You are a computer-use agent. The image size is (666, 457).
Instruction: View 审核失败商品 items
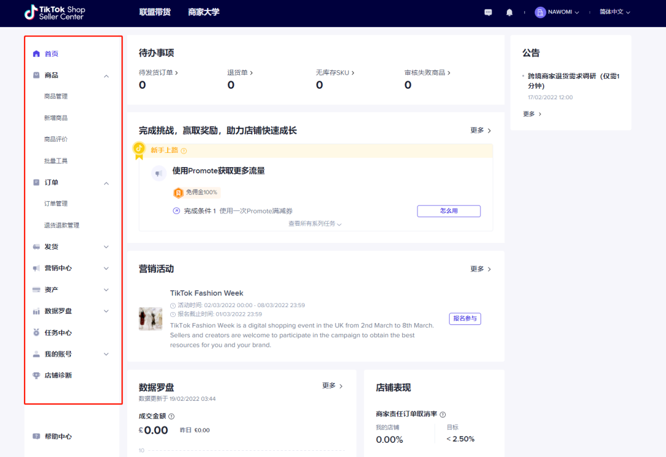click(x=427, y=73)
